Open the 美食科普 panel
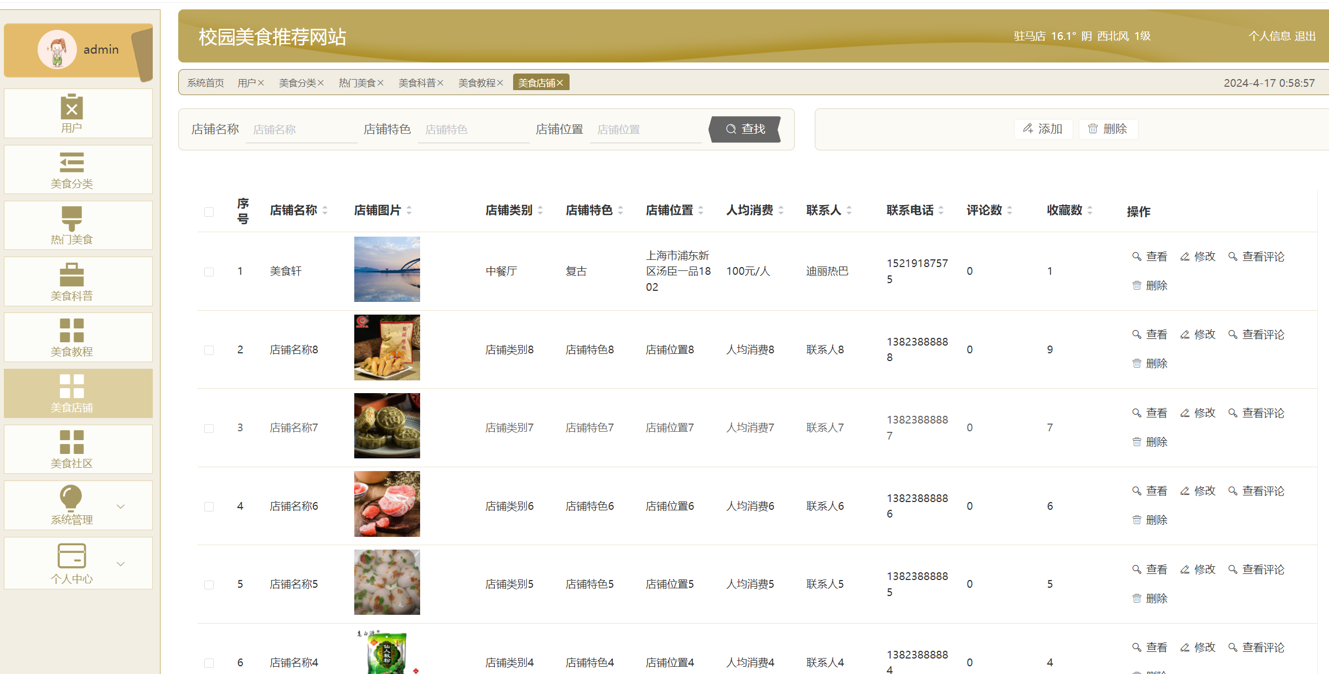Screen dimensions: 1329x674 click(77, 281)
